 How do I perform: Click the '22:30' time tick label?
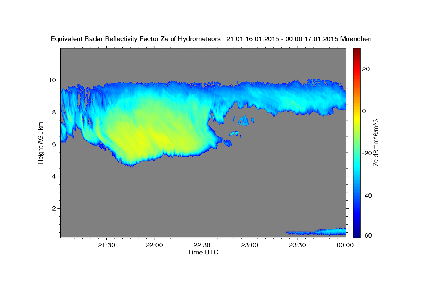tap(202, 245)
